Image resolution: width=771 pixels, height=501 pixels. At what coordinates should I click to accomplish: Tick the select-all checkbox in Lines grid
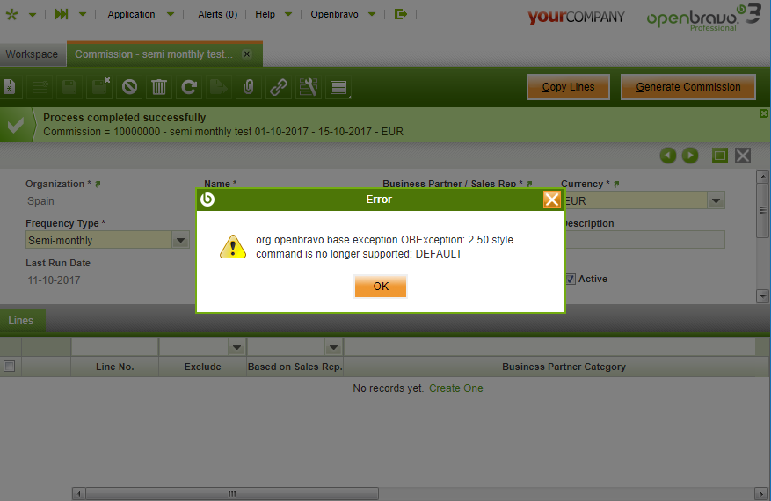tap(10, 367)
